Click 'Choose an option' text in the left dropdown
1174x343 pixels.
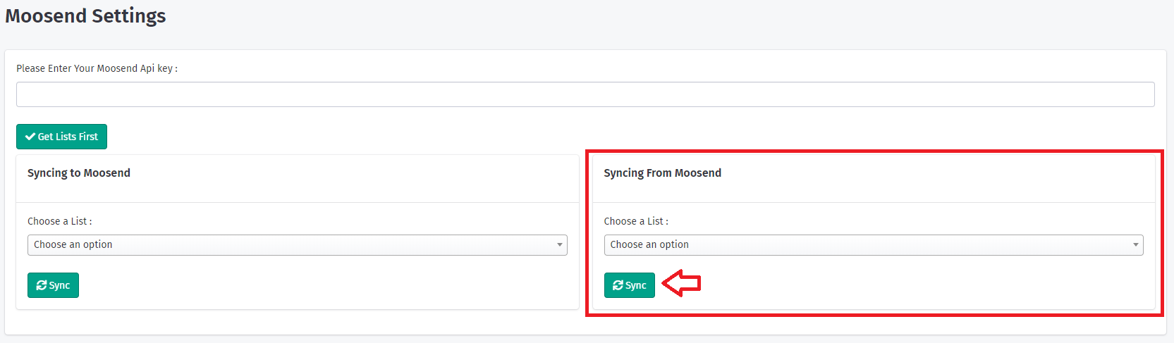[73, 244]
